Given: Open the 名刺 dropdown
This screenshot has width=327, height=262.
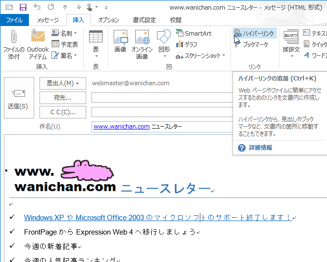Looking at the screenshot, I should coord(65,33).
